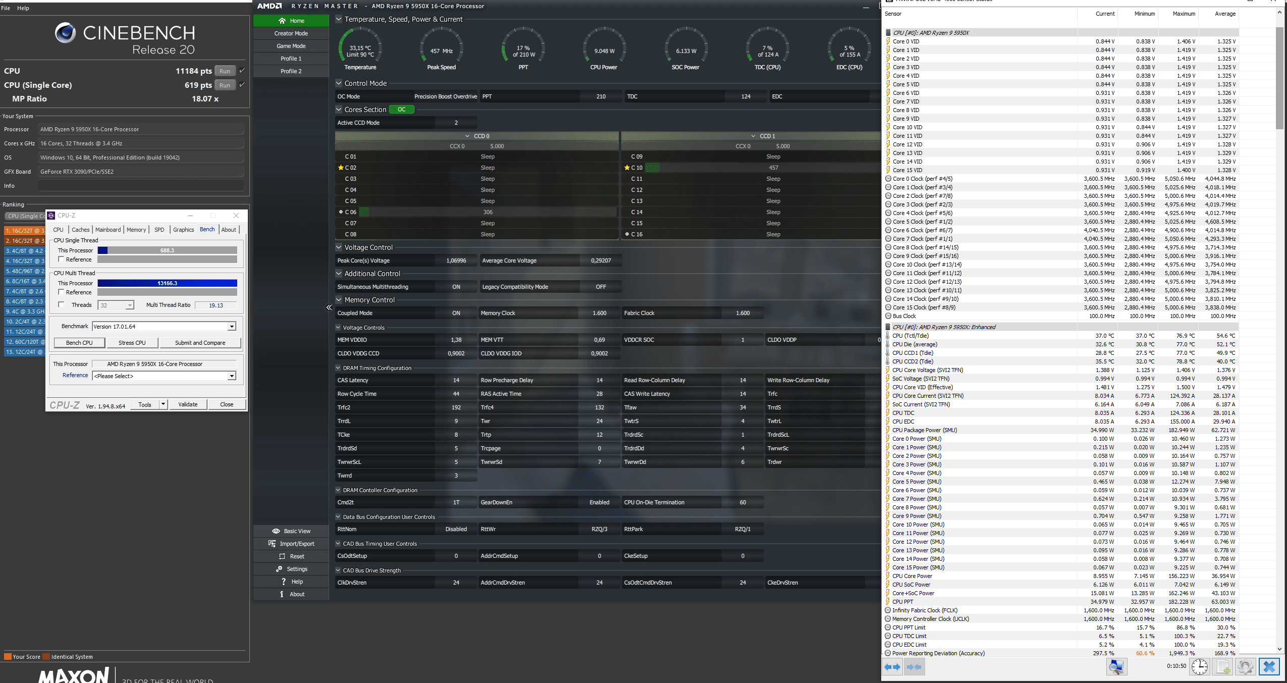
Task: Toggle Coupled Mode ON value
Action: point(456,313)
